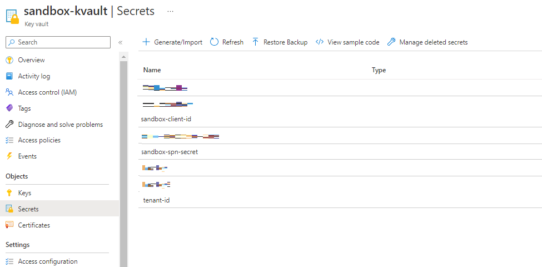Click the sidebar vertical scrollbar thumb
The image size is (542, 267).
(x=124, y=164)
